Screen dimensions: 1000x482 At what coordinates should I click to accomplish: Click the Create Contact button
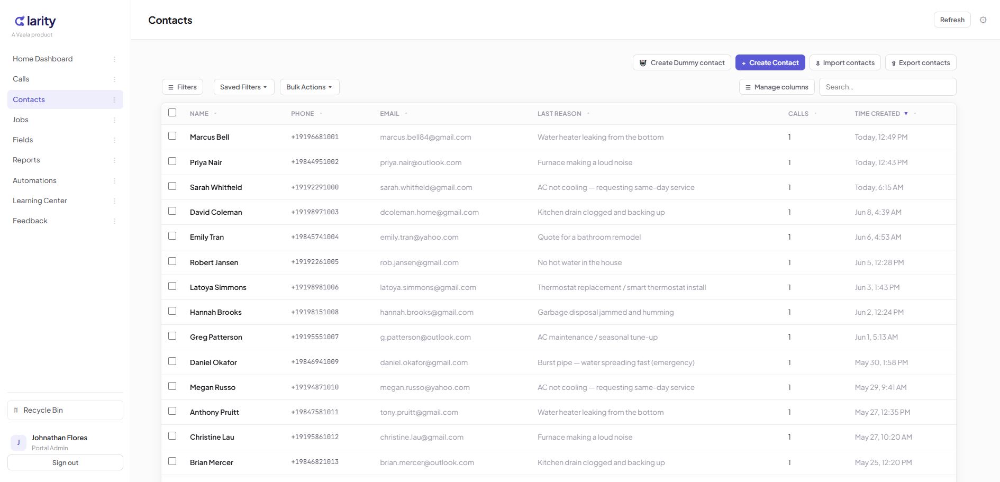click(770, 62)
